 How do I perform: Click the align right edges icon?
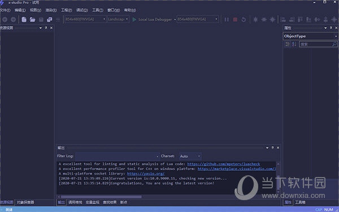[292, 20]
